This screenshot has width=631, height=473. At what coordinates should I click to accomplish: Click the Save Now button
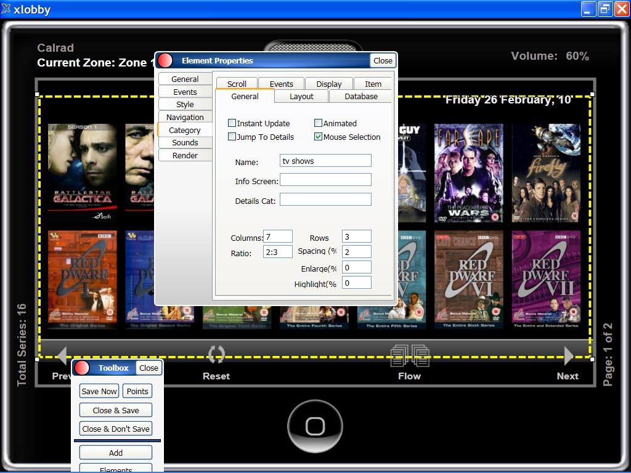(x=99, y=391)
